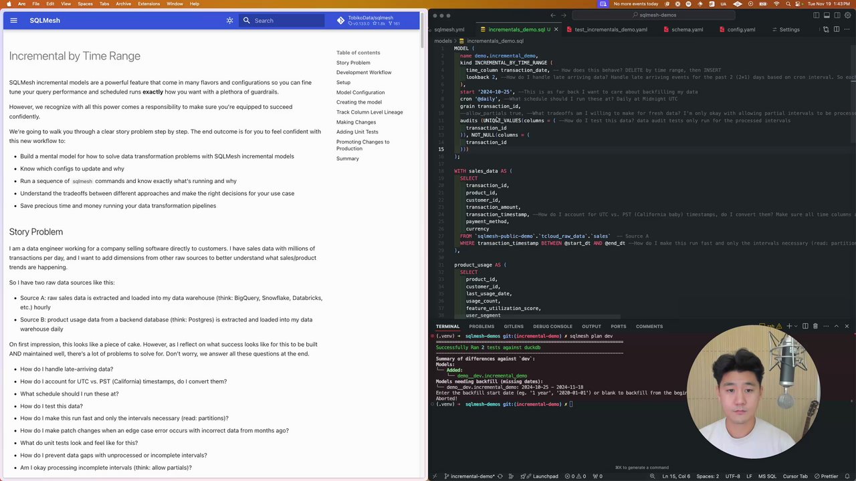Image resolution: width=856 pixels, height=481 pixels.
Task: Change file encoding UTF-8
Action: pos(733,476)
